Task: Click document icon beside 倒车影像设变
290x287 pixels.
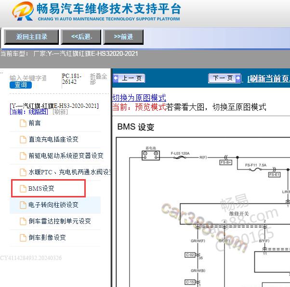Action: [x=23, y=237]
